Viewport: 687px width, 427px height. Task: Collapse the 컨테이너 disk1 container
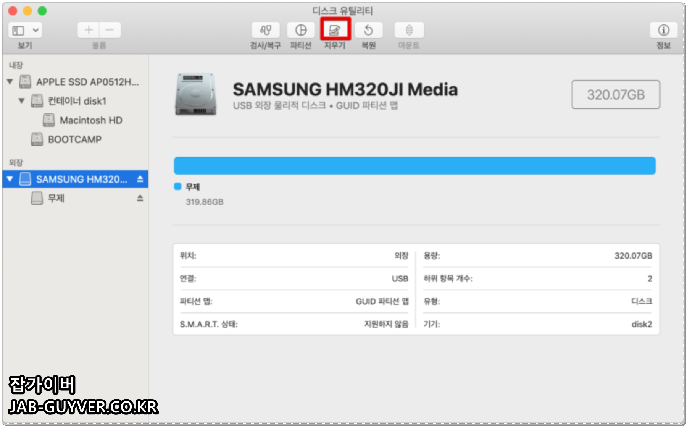pyautogui.click(x=22, y=101)
